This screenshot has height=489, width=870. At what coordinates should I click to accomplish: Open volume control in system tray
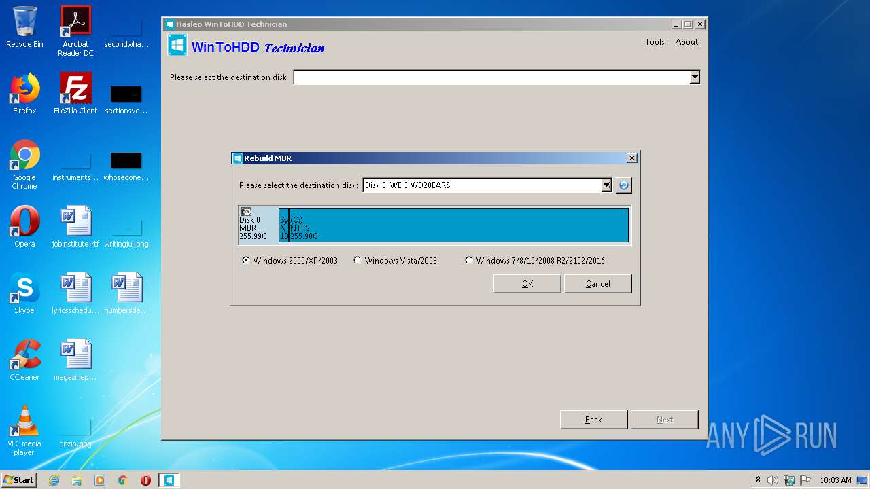(773, 480)
